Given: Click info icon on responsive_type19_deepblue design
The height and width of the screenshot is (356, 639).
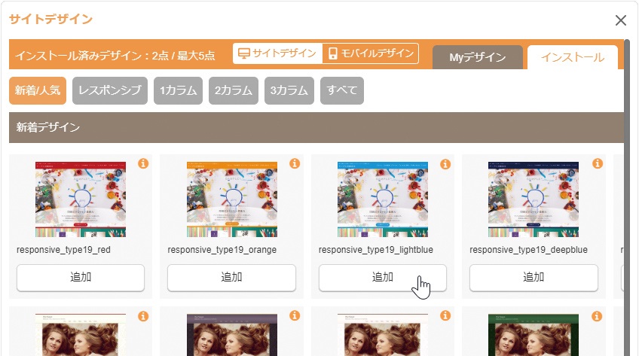Looking at the screenshot, I should coord(597,163).
